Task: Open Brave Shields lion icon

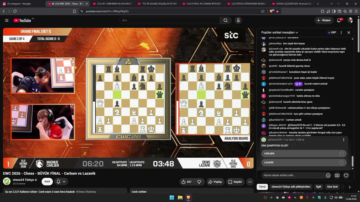Action: 271,11
